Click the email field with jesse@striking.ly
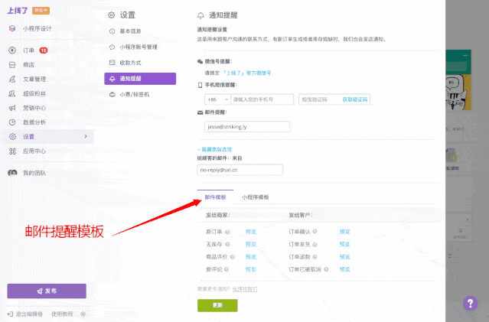 [247, 127]
